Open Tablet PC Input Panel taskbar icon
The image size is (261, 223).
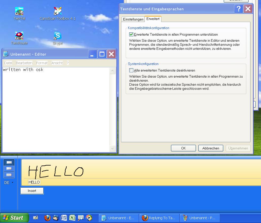click(x=36, y=217)
